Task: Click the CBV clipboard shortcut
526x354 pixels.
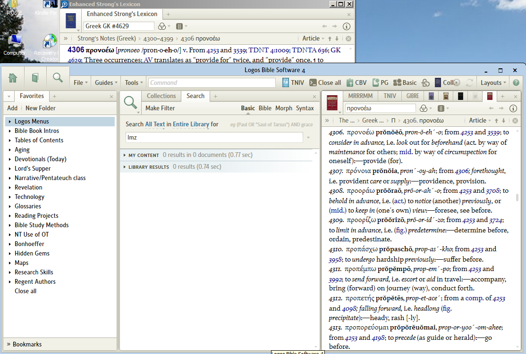Action: [x=356, y=82]
